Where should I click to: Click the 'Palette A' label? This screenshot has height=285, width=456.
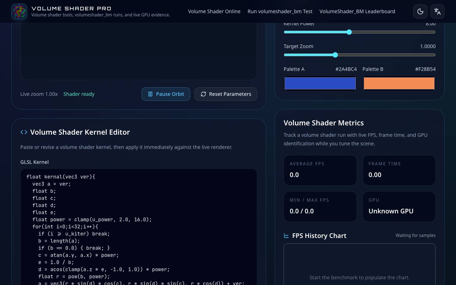click(x=294, y=69)
